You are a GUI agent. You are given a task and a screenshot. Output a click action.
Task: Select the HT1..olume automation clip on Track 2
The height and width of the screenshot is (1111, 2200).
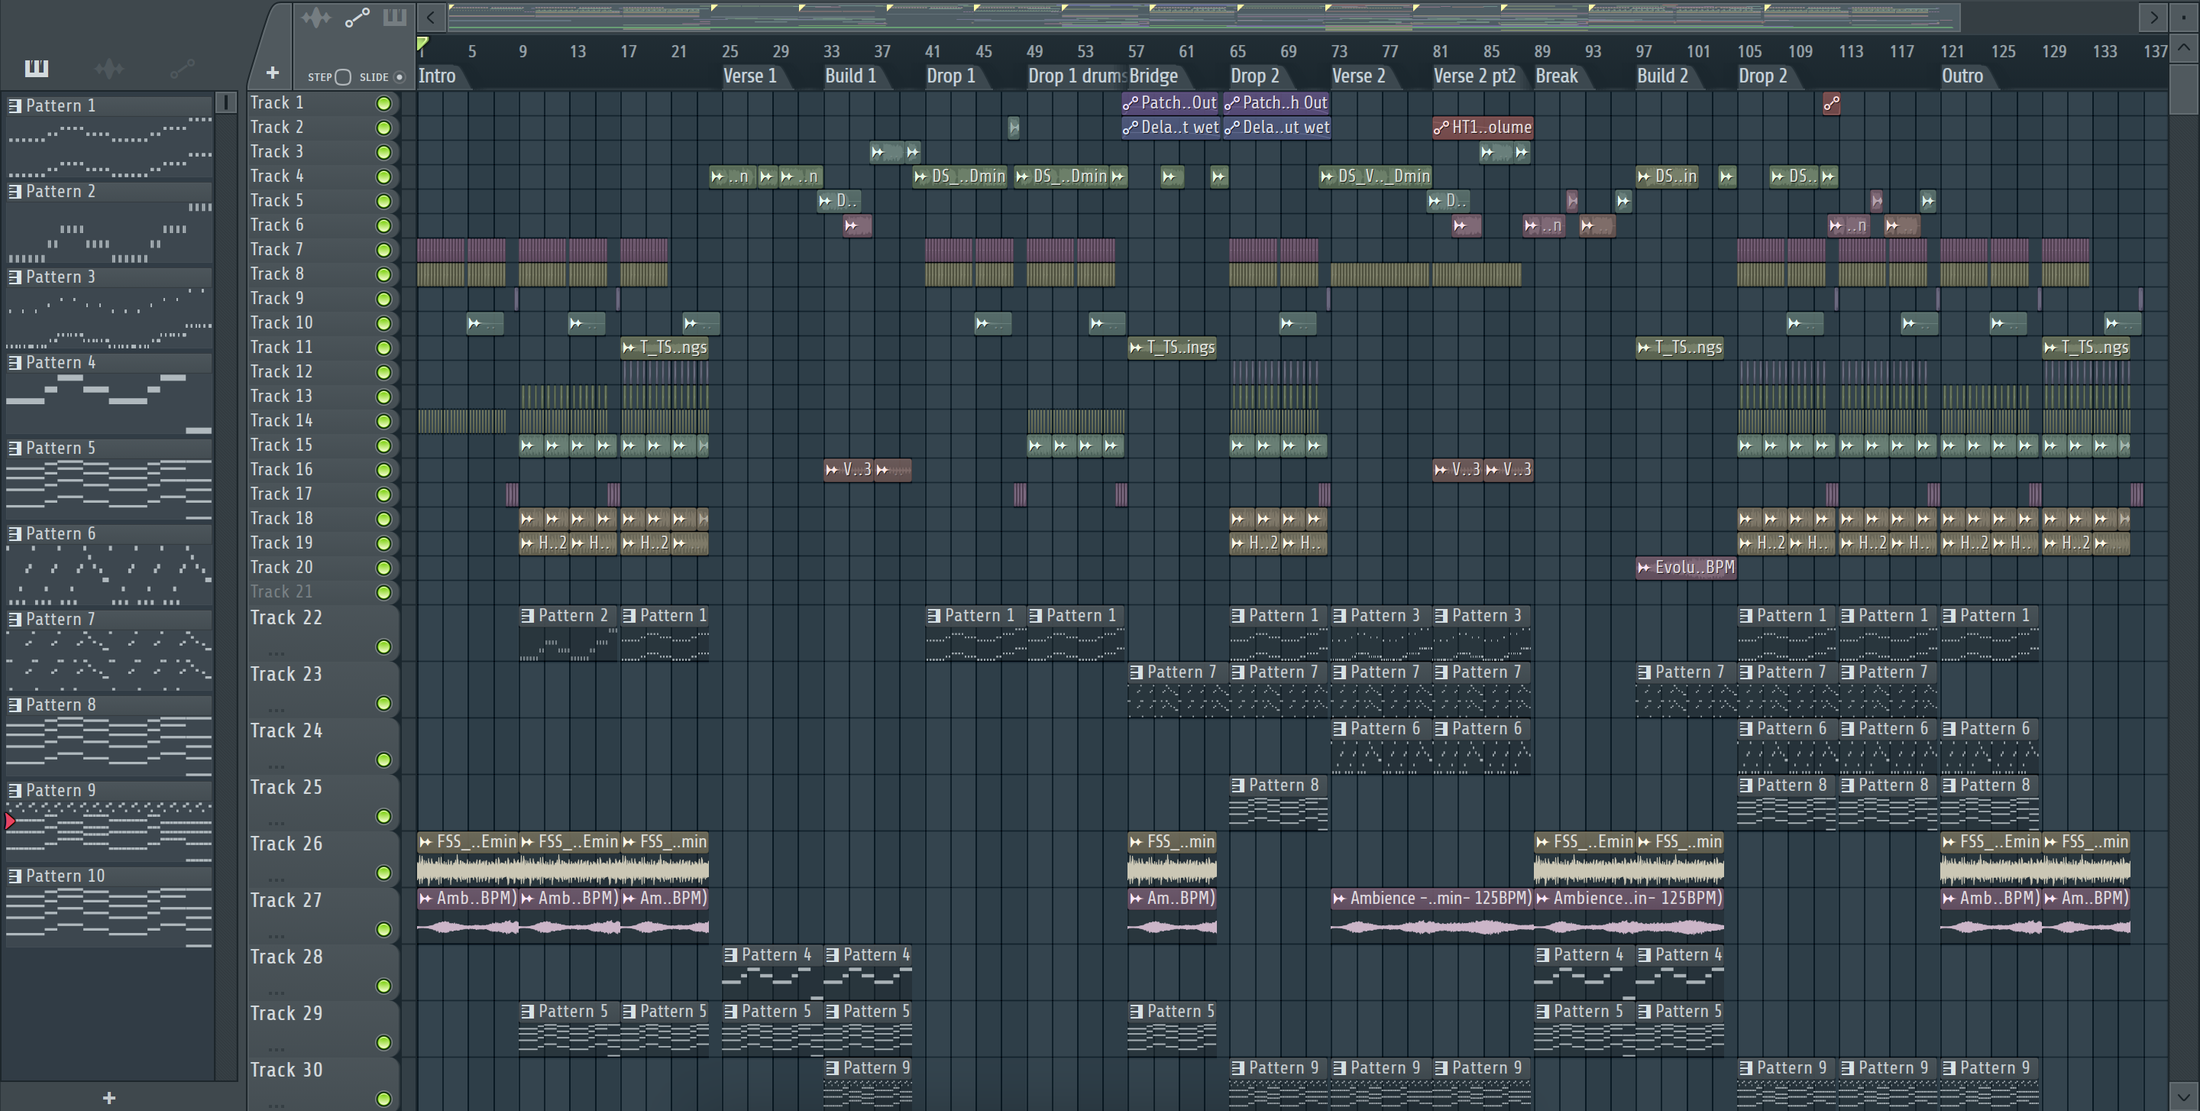pyautogui.click(x=1483, y=128)
